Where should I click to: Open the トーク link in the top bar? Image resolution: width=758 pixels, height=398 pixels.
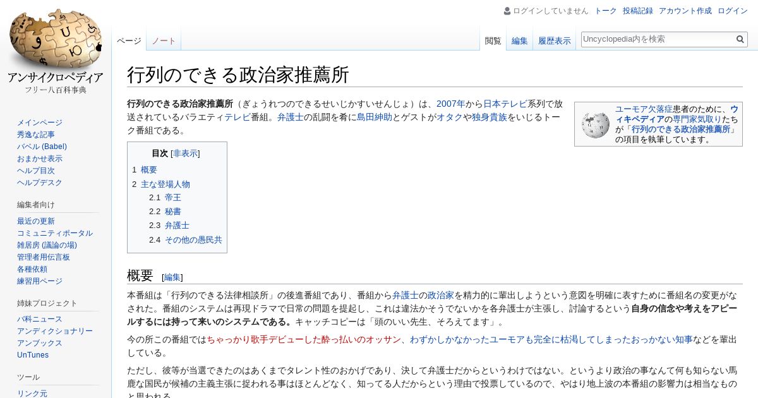tap(606, 11)
